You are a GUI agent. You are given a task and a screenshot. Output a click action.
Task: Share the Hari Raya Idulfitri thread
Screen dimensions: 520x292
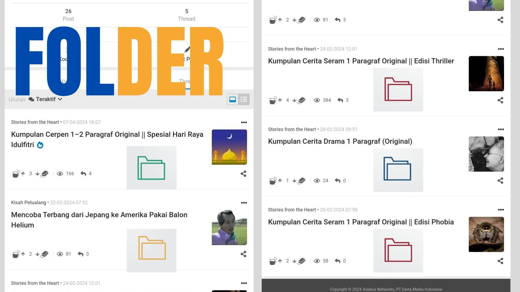coord(243,174)
